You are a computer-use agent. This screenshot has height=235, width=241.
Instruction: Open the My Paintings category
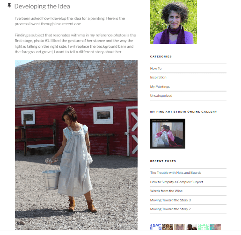point(160,86)
